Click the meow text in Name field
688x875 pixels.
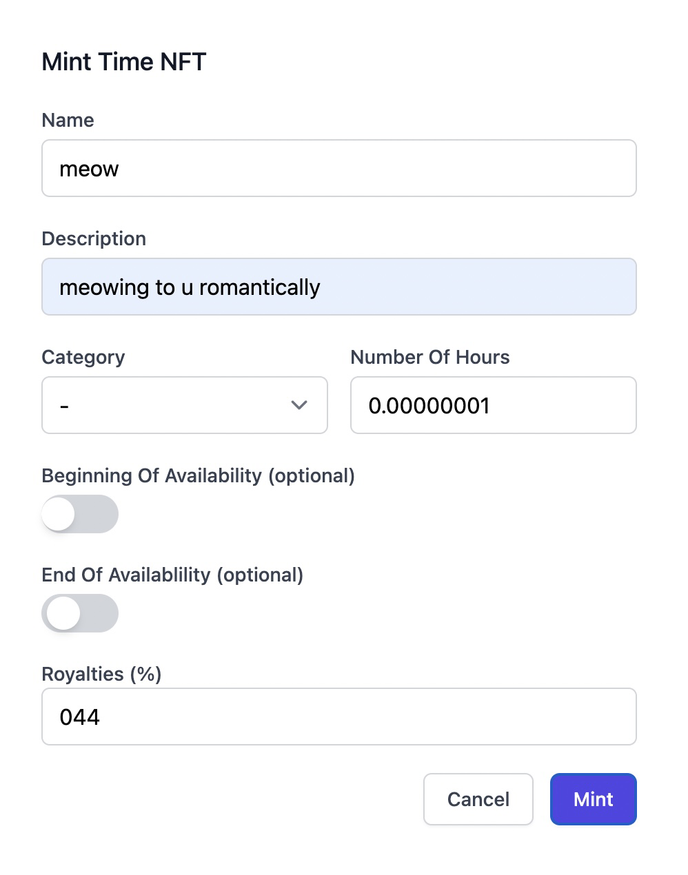tap(89, 169)
